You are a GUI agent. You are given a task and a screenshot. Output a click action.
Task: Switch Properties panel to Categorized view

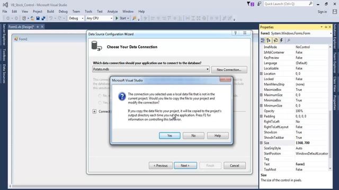(263, 40)
